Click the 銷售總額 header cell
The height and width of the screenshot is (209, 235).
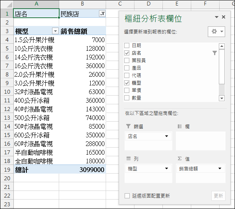pos(82,31)
